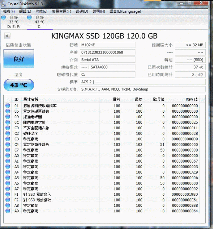
Task: Select the 對 SSD 累計讀取 attribute name
Action: [x=37, y=200]
